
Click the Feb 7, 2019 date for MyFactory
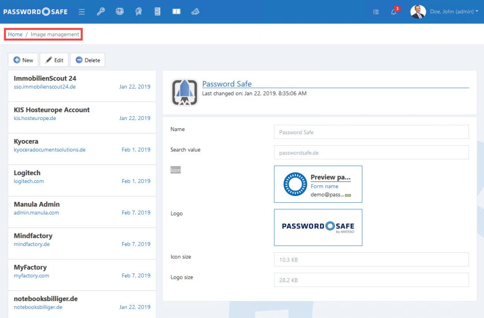tap(136, 276)
